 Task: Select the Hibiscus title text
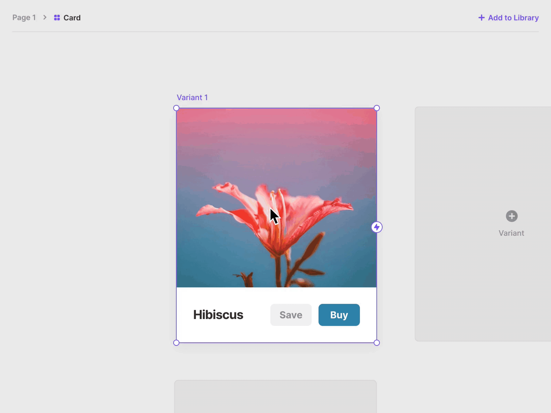point(218,315)
